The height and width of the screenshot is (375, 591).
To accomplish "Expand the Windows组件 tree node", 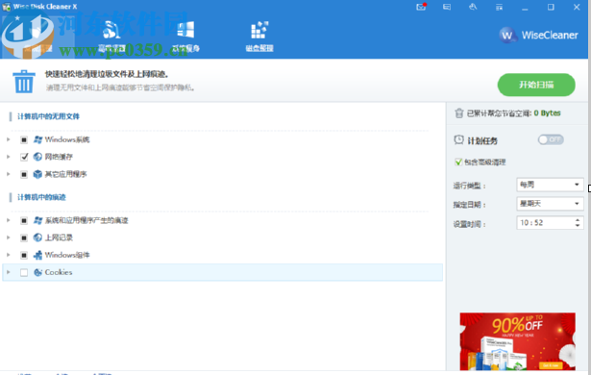I will [9, 255].
